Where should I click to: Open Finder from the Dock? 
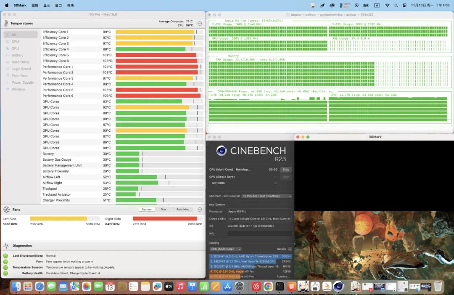pyautogui.click(x=16, y=287)
